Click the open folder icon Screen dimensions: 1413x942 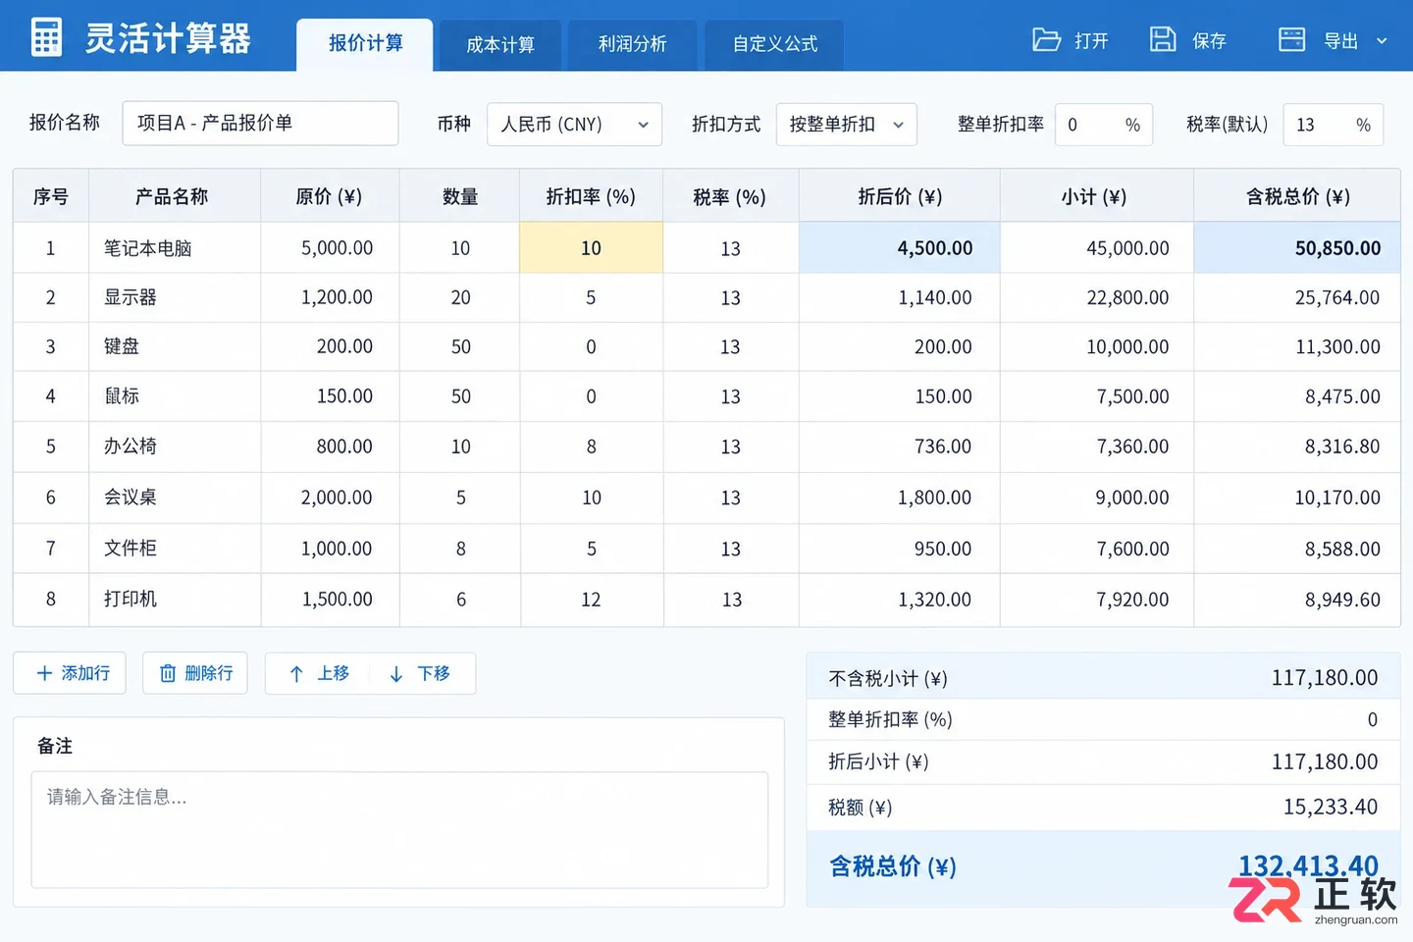click(x=1046, y=40)
